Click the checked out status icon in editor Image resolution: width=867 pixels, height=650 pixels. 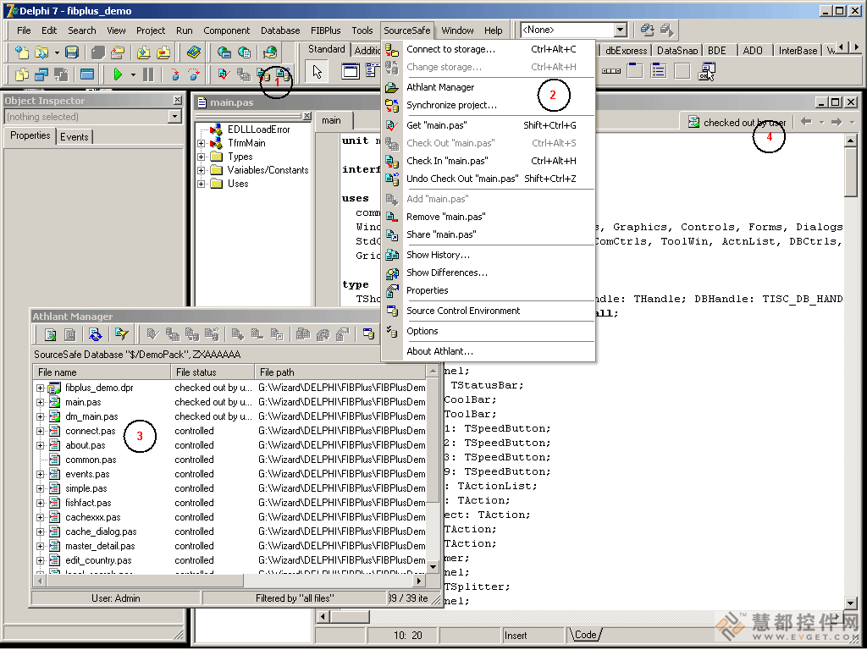[x=693, y=122]
